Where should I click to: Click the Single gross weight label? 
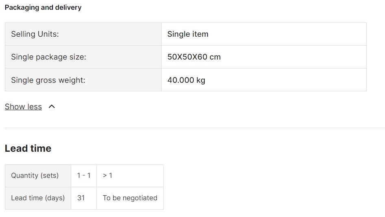click(x=48, y=80)
